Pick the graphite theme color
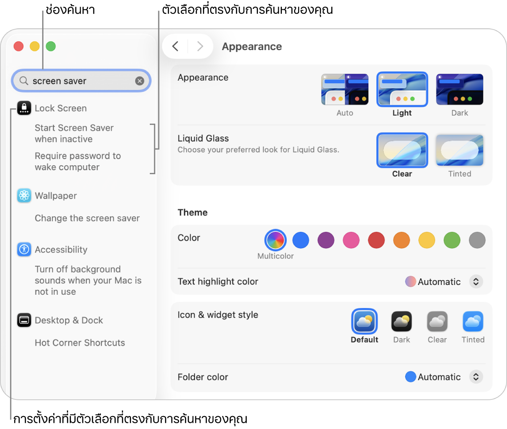The height and width of the screenshot is (429, 507). 477,240
